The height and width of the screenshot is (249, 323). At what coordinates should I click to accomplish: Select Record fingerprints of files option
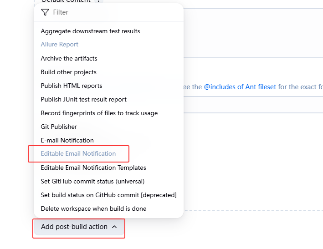[x=99, y=113]
